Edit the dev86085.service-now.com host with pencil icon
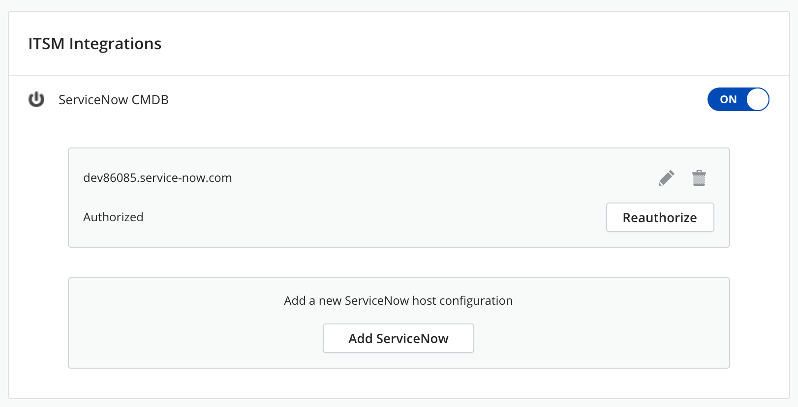The height and width of the screenshot is (407, 798). (666, 178)
